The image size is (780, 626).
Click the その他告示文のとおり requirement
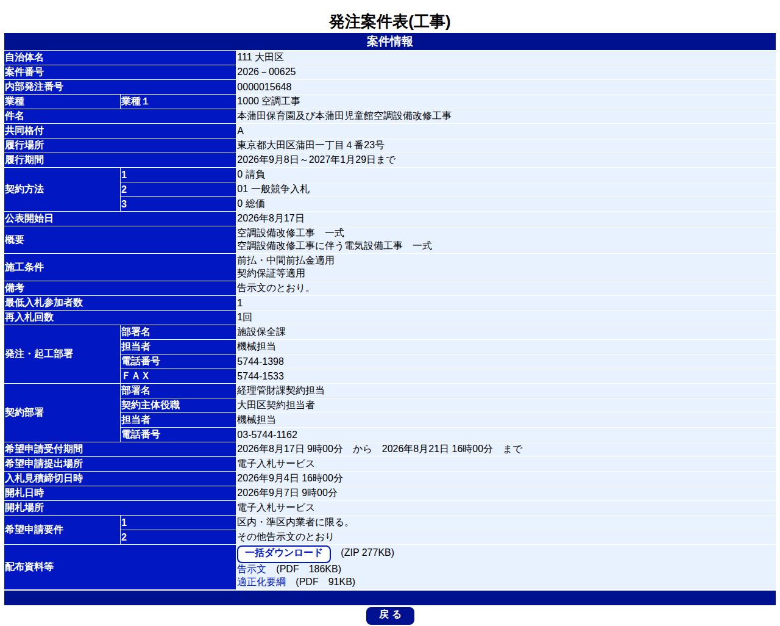(285, 537)
